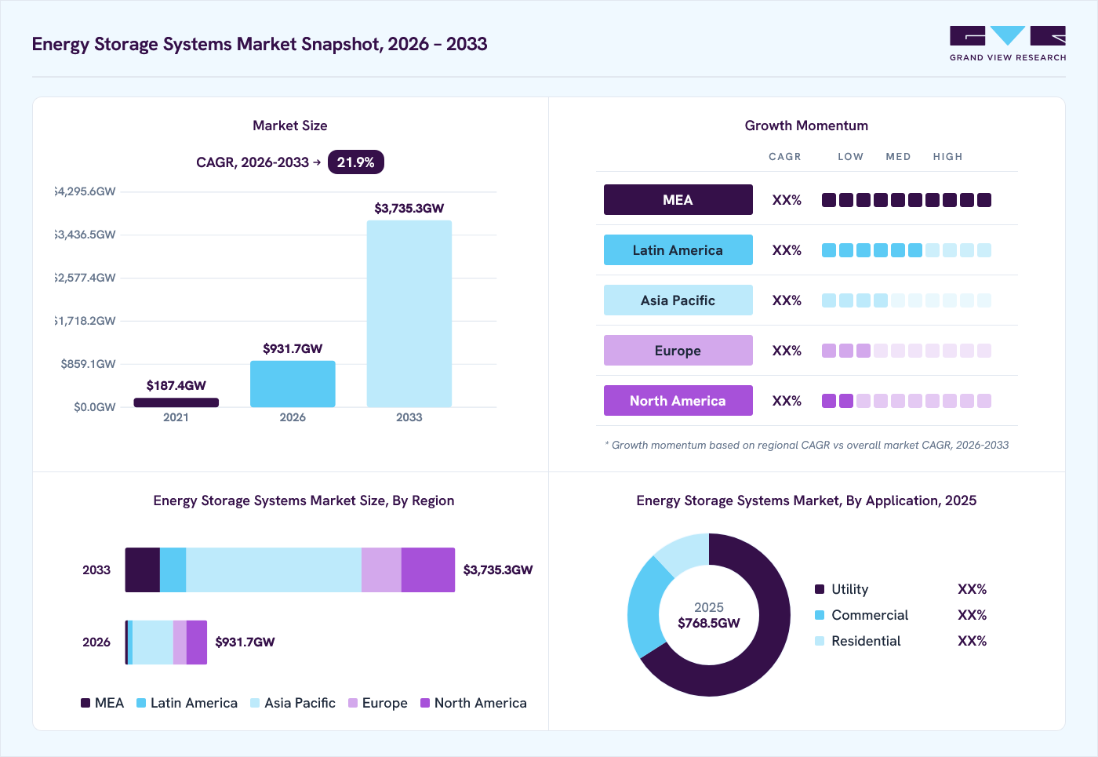Image resolution: width=1098 pixels, height=757 pixels.
Task: Click the MEA legend color swatch
Action: click(85, 703)
